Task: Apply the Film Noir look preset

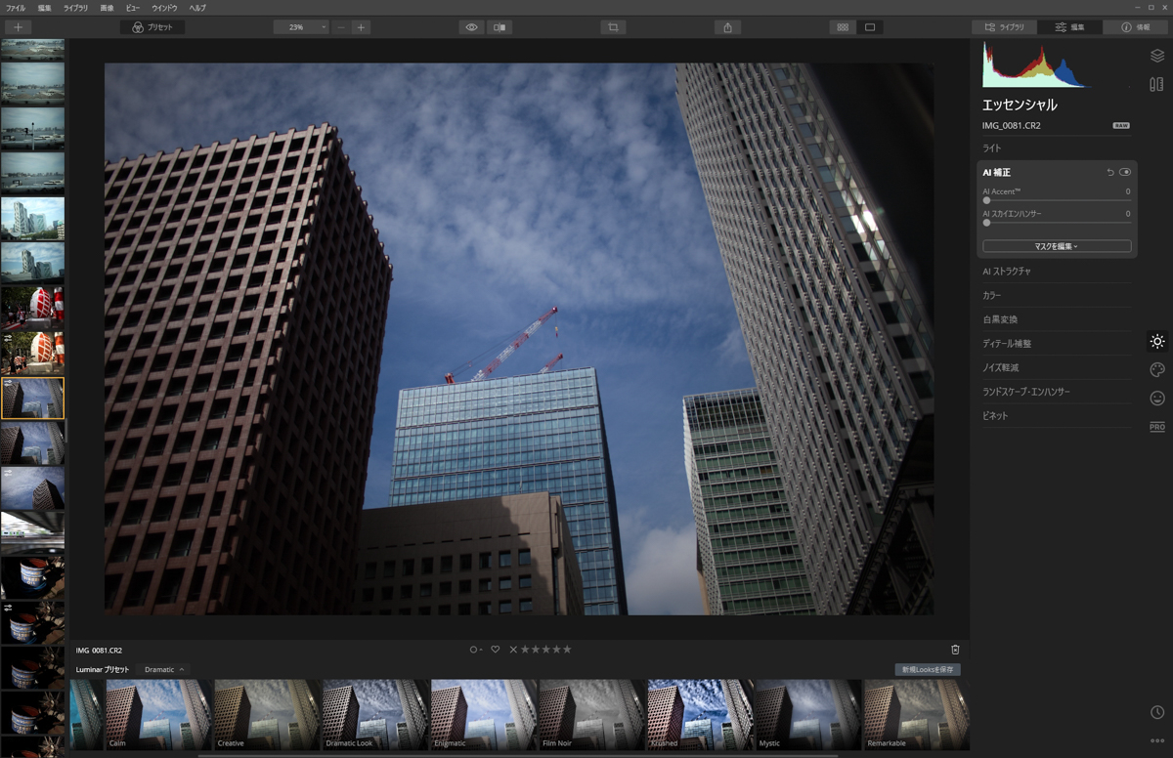Action: click(591, 715)
